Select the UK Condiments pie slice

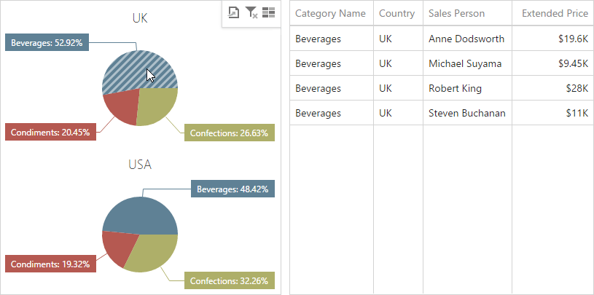(x=120, y=108)
